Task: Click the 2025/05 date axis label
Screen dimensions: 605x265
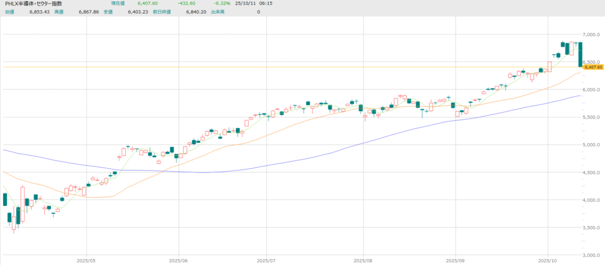Action: click(86, 260)
